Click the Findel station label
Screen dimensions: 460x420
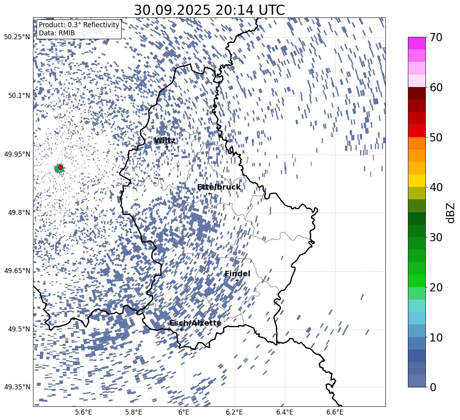(x=237, y=274)
